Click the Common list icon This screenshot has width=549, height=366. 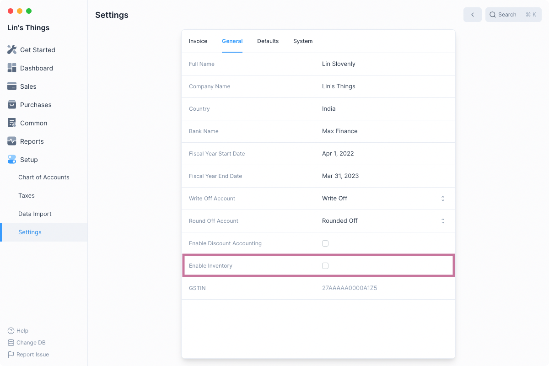pyautogui.click(x=12, y=123)
